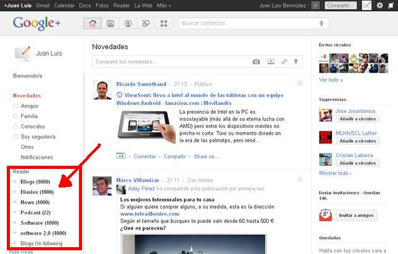Open the www.teleadhesivo.com link
This screenshot has width=398, height=254.
coord(149,214)
